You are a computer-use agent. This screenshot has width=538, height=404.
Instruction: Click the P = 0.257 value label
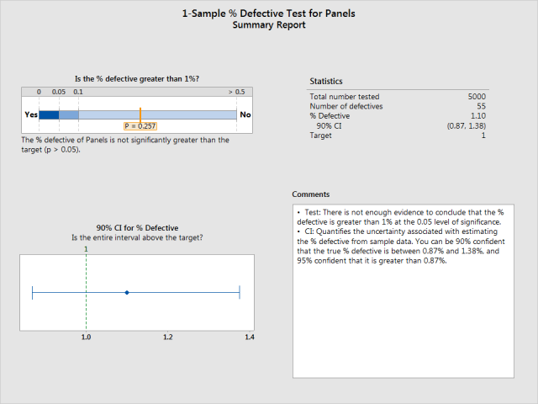point(140,126)
